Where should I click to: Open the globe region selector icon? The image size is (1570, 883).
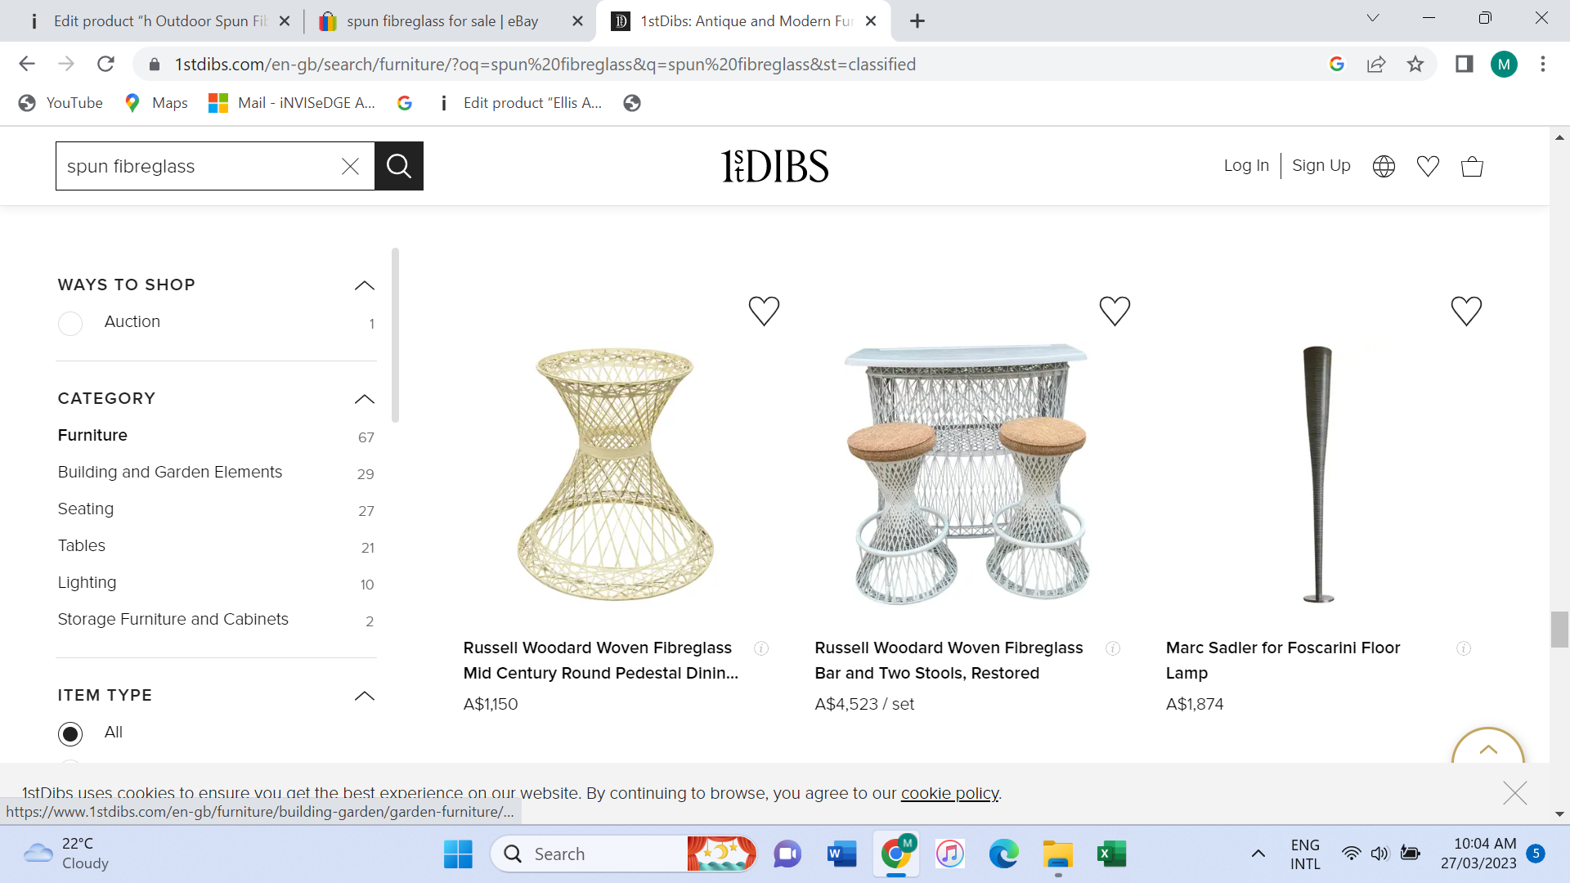[1384, 166]
